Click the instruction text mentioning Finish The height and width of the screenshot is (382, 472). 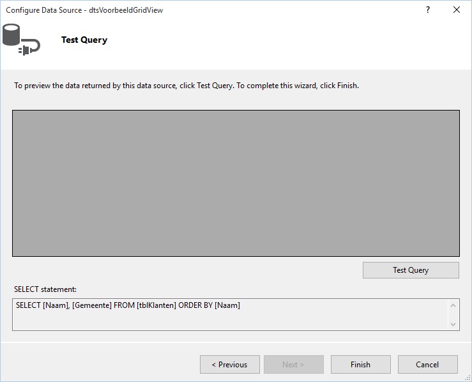pos(187,86)
